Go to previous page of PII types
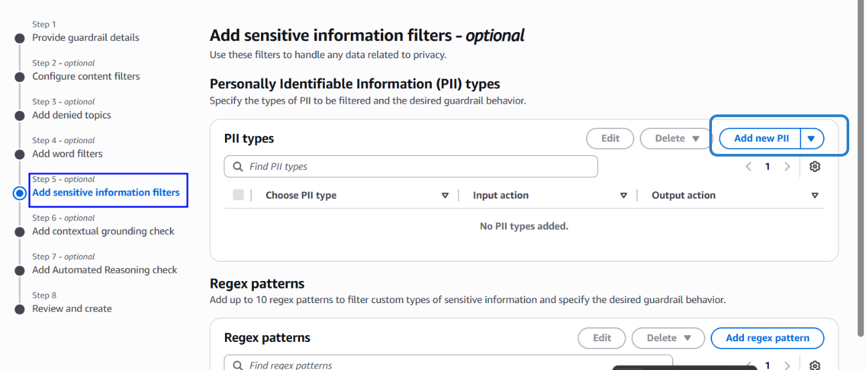This screenshot has height=370, width=866. [x=749, y=167]
